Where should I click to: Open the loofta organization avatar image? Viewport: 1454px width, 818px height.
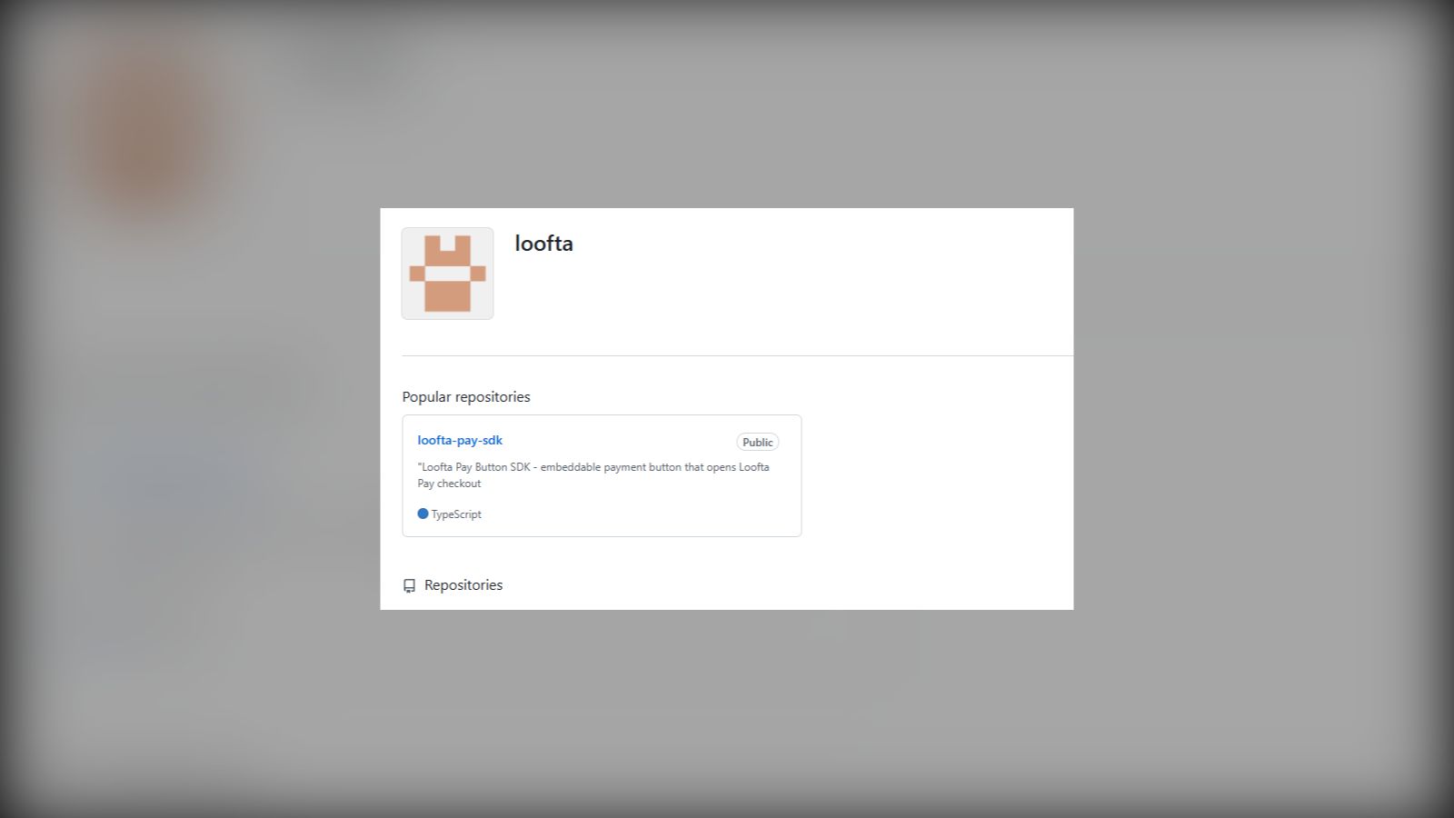[447, 274]
